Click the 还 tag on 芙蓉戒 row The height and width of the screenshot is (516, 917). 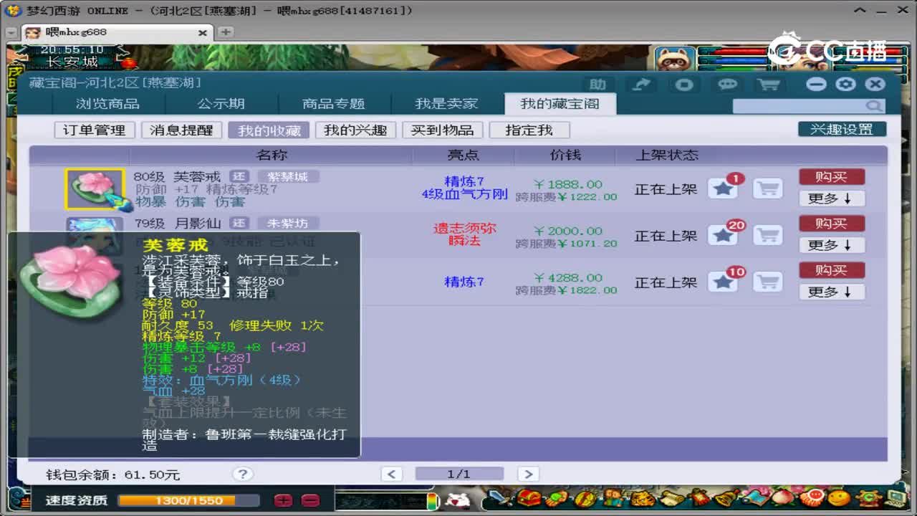[x=239, y=176]
